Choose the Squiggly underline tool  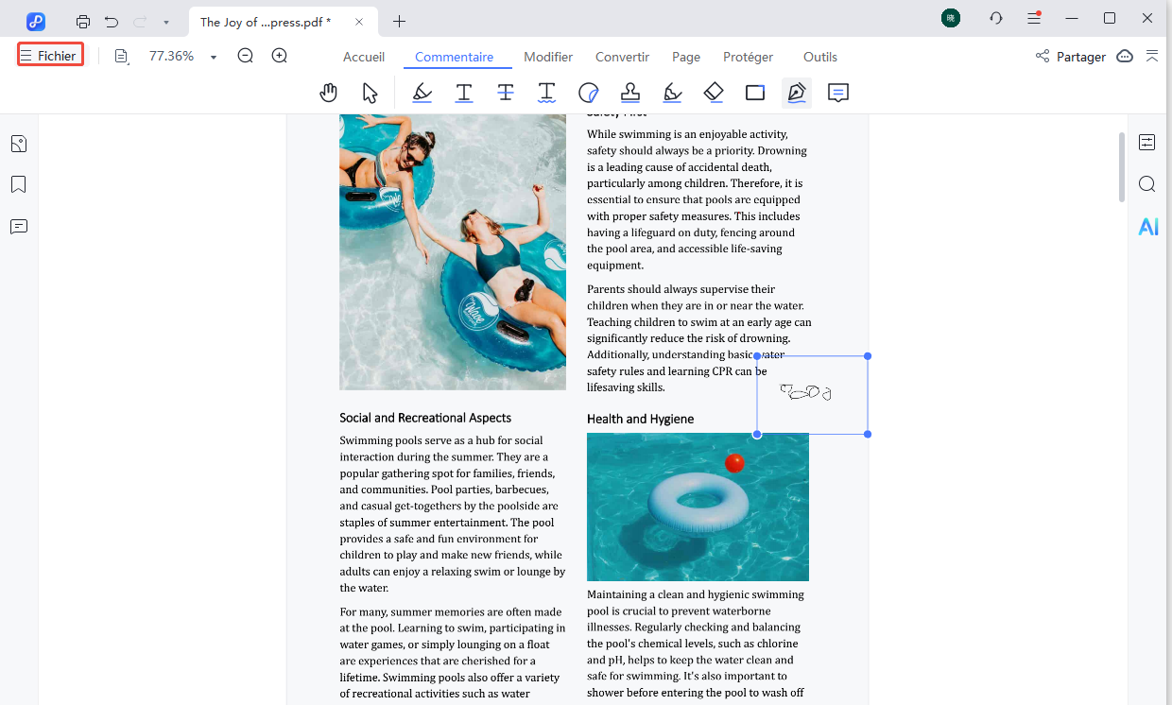tap(546, 92)
